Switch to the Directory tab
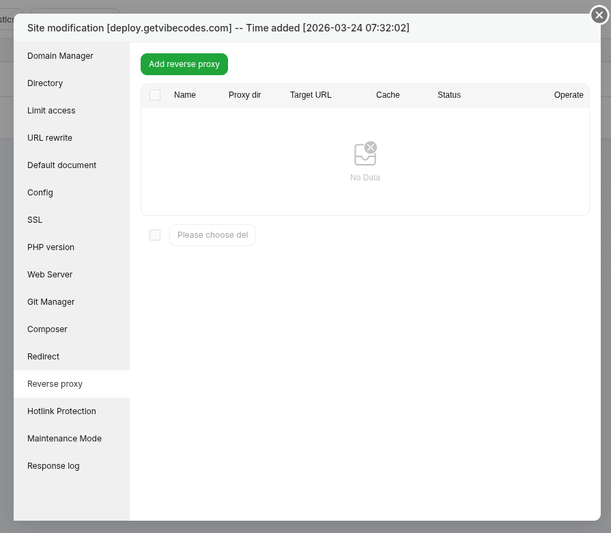 [45, 83]
